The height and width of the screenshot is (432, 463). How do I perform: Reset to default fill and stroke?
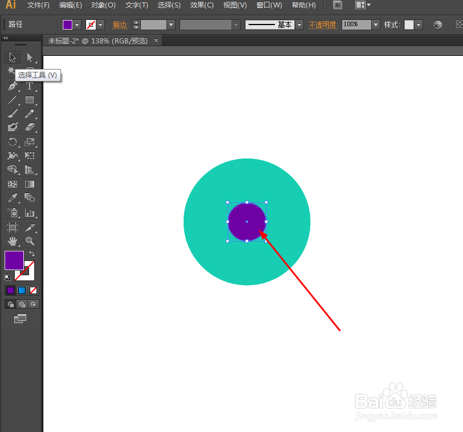coord(7,278)
